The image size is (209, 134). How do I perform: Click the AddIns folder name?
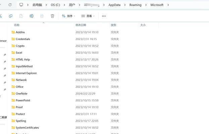coord(20,32)
